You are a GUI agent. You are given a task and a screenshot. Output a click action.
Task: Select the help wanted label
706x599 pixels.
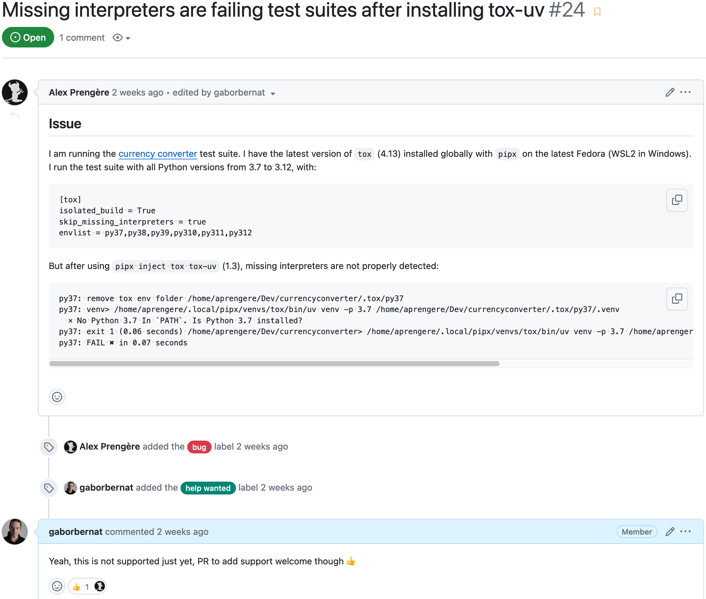tap(208, 488)
